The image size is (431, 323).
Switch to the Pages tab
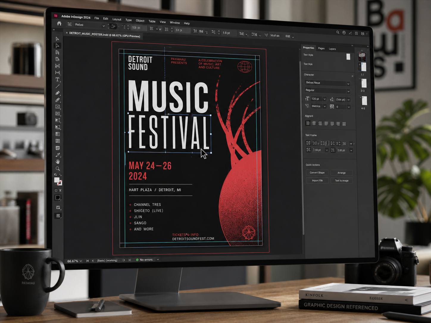click(321, 48)
